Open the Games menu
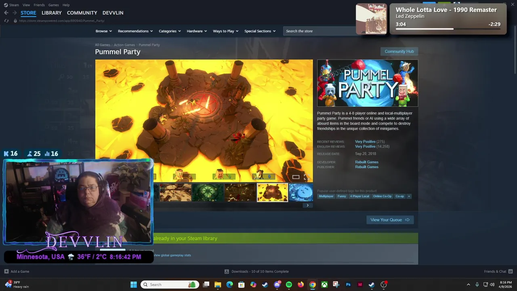 tap(53, 5)
